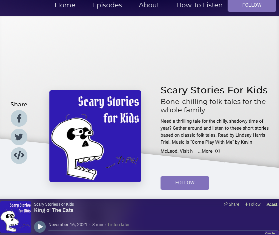
Task: Play the King o' The Cats episode
Action: click(x=40, y=227)
